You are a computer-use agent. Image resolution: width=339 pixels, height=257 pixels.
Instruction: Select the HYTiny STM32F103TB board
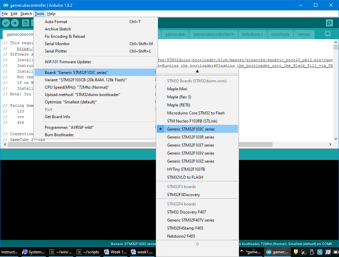[197, 169]
